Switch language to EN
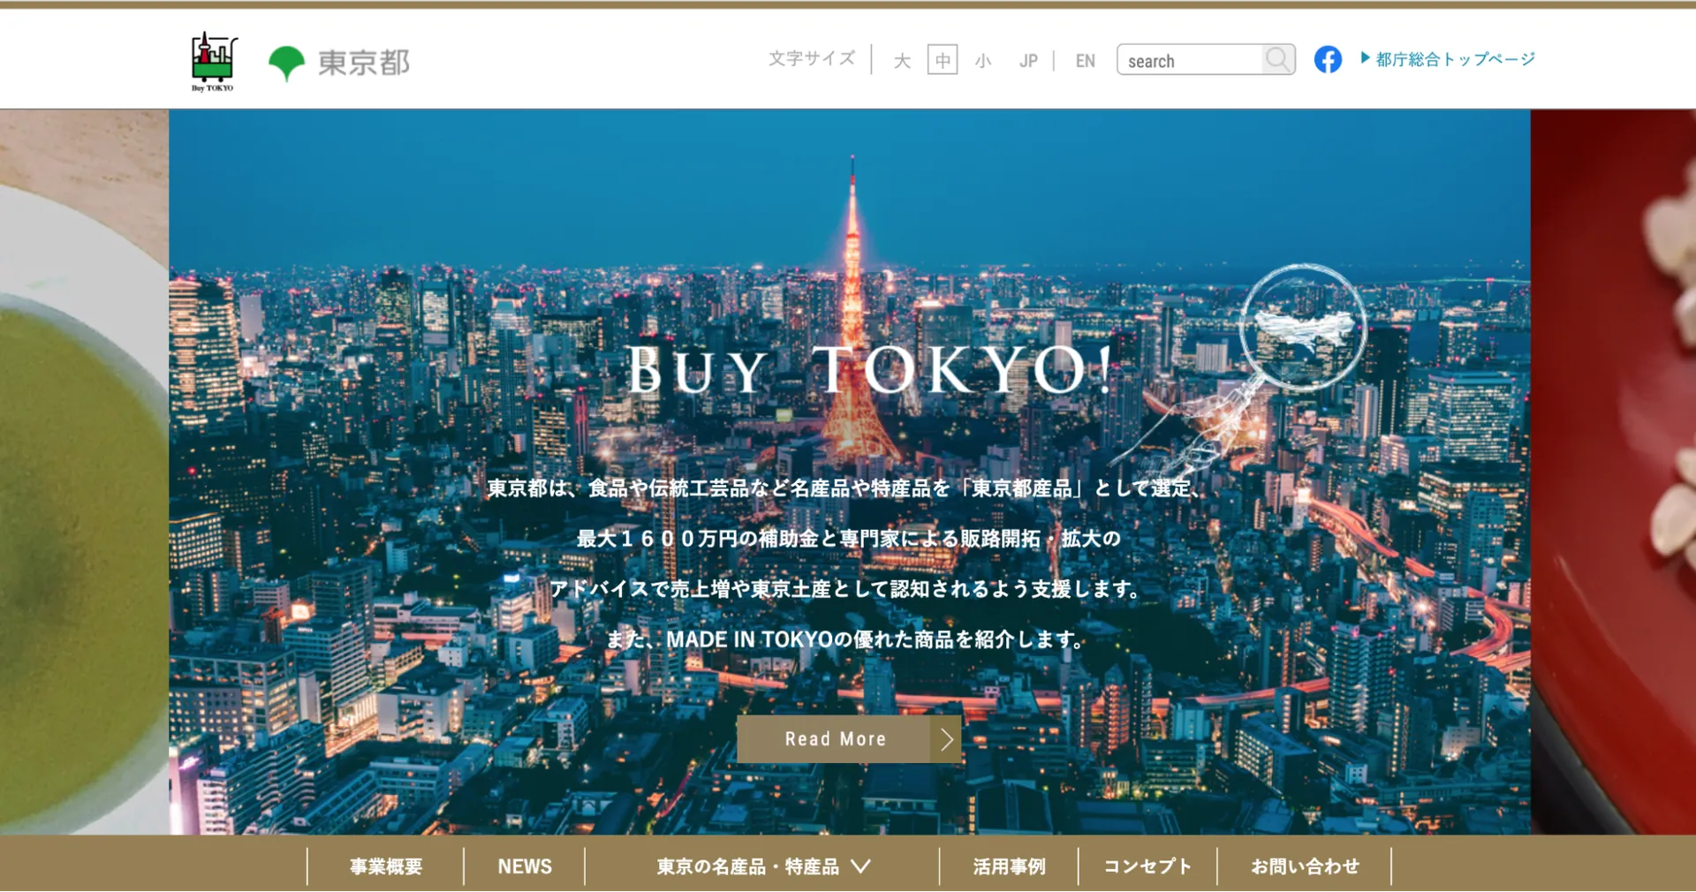Image resolution: width=1696 pixels, height=892 pixels. click(x=1086, y=61)
